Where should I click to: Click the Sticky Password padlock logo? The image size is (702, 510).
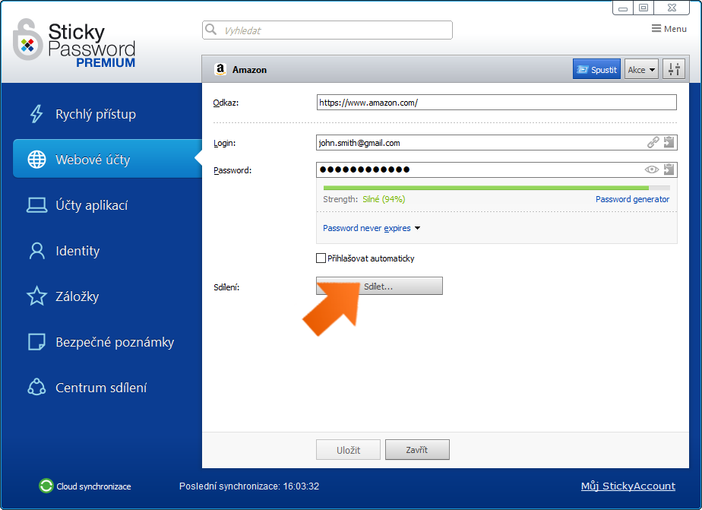tap(28, 40)
